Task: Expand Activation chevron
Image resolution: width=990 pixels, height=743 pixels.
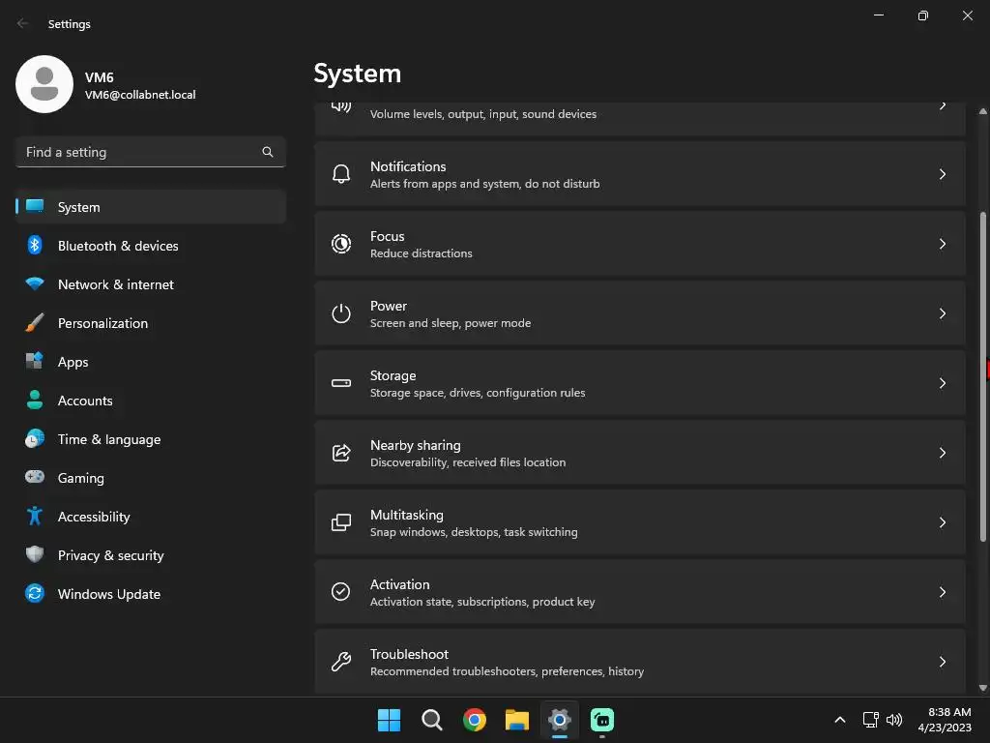Action: pyautogui.click(x=943, y=592)
